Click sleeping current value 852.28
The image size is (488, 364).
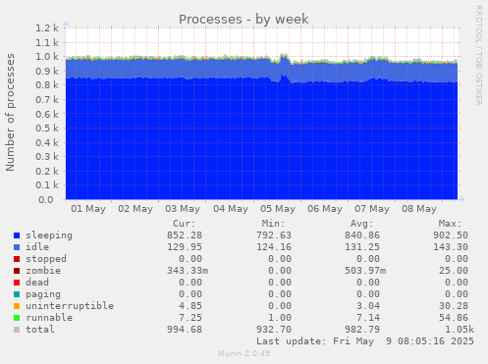tap(185, 235)
